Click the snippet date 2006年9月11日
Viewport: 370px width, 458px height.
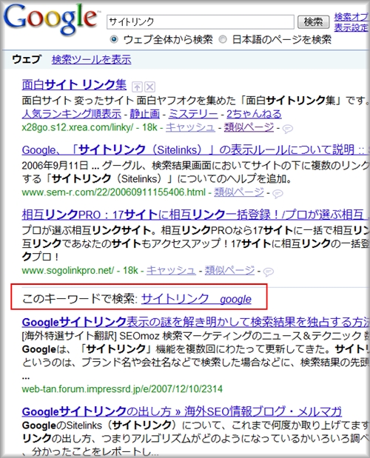point(55,166)
